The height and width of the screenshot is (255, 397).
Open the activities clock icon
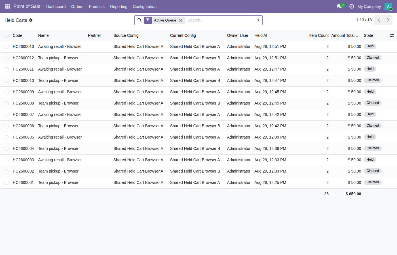click(x=352, y=6)
